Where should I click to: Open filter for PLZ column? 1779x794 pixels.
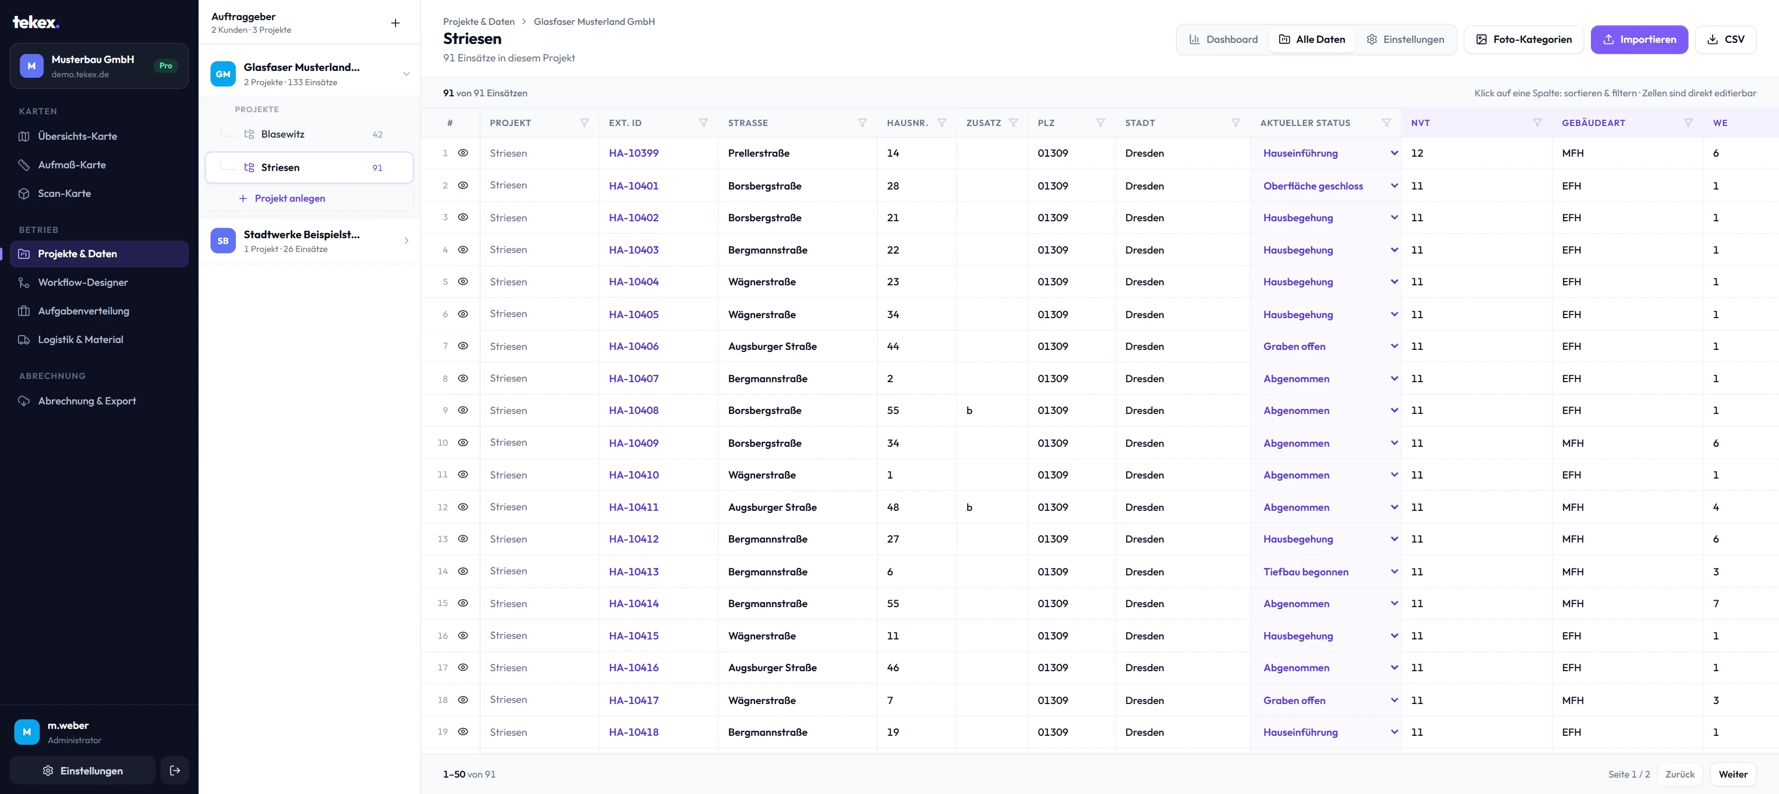1100,123
